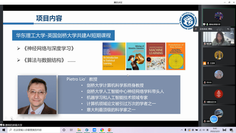Image resolution: width=236 pixels, height=133 pixels.
Task: Click the arrow on the 正在讲话 speaker bar
Action: [228, 29]
